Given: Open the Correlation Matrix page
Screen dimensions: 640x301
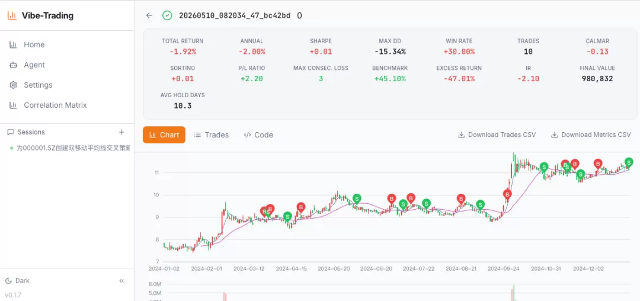Looking at the screenshot, I should [x=67, y=105].
